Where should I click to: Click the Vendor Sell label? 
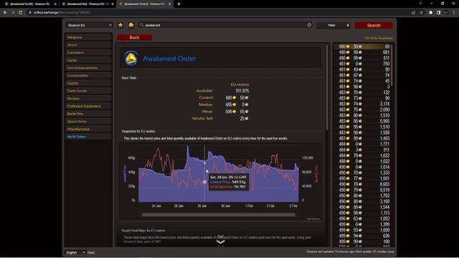202,118
